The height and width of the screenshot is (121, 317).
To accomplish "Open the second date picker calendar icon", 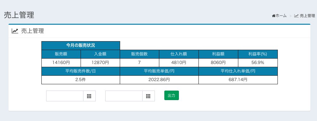I will [149, 96].
